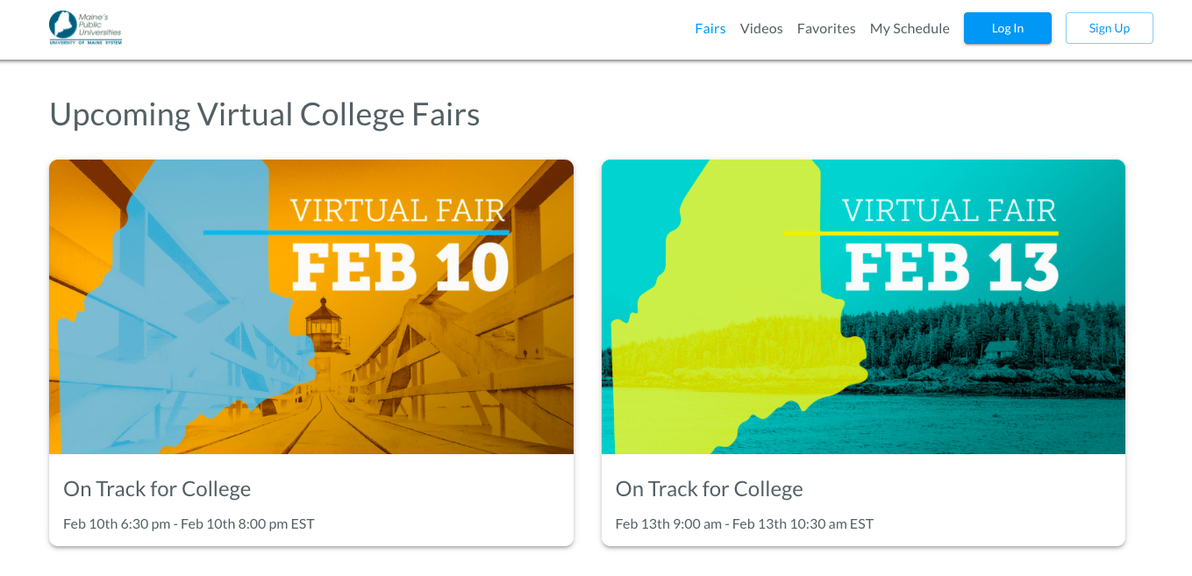Click the lighthouse in the Feb 10 banner
Screen dimensions: 1192x576
[324, 331]
